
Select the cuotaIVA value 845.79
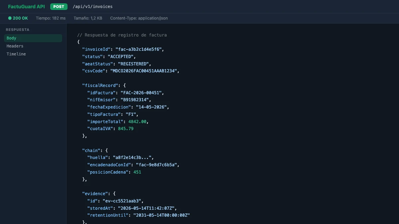(x=126, y=129)
